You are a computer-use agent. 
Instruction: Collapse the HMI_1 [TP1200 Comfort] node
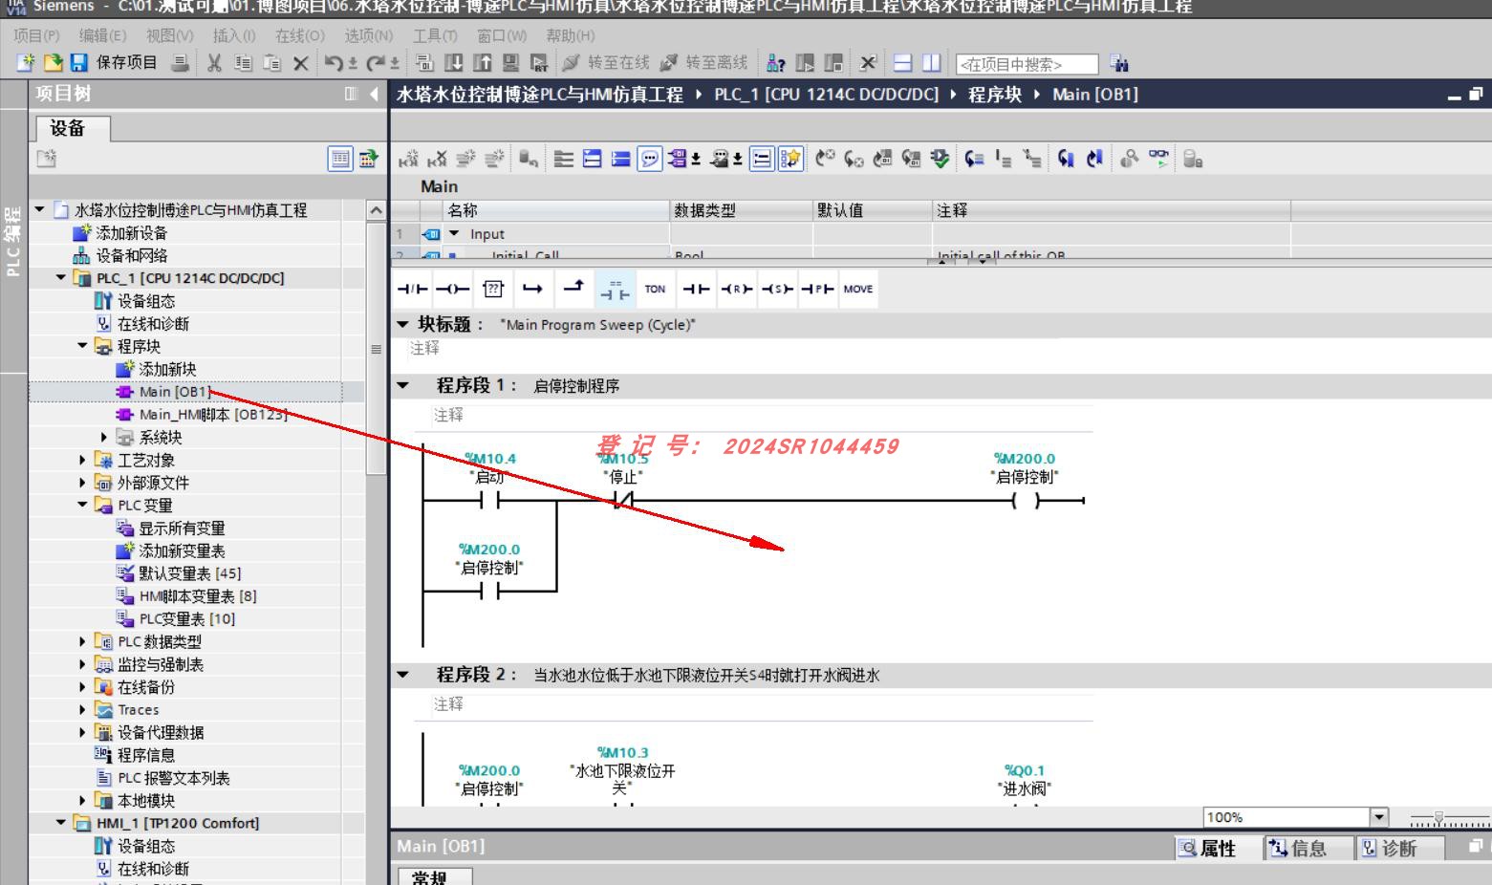(x=60, y=823)
